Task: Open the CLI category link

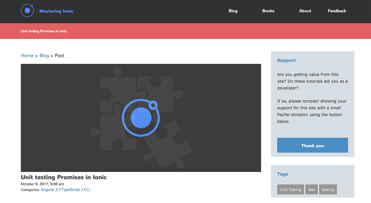Action: click(87, 189)
